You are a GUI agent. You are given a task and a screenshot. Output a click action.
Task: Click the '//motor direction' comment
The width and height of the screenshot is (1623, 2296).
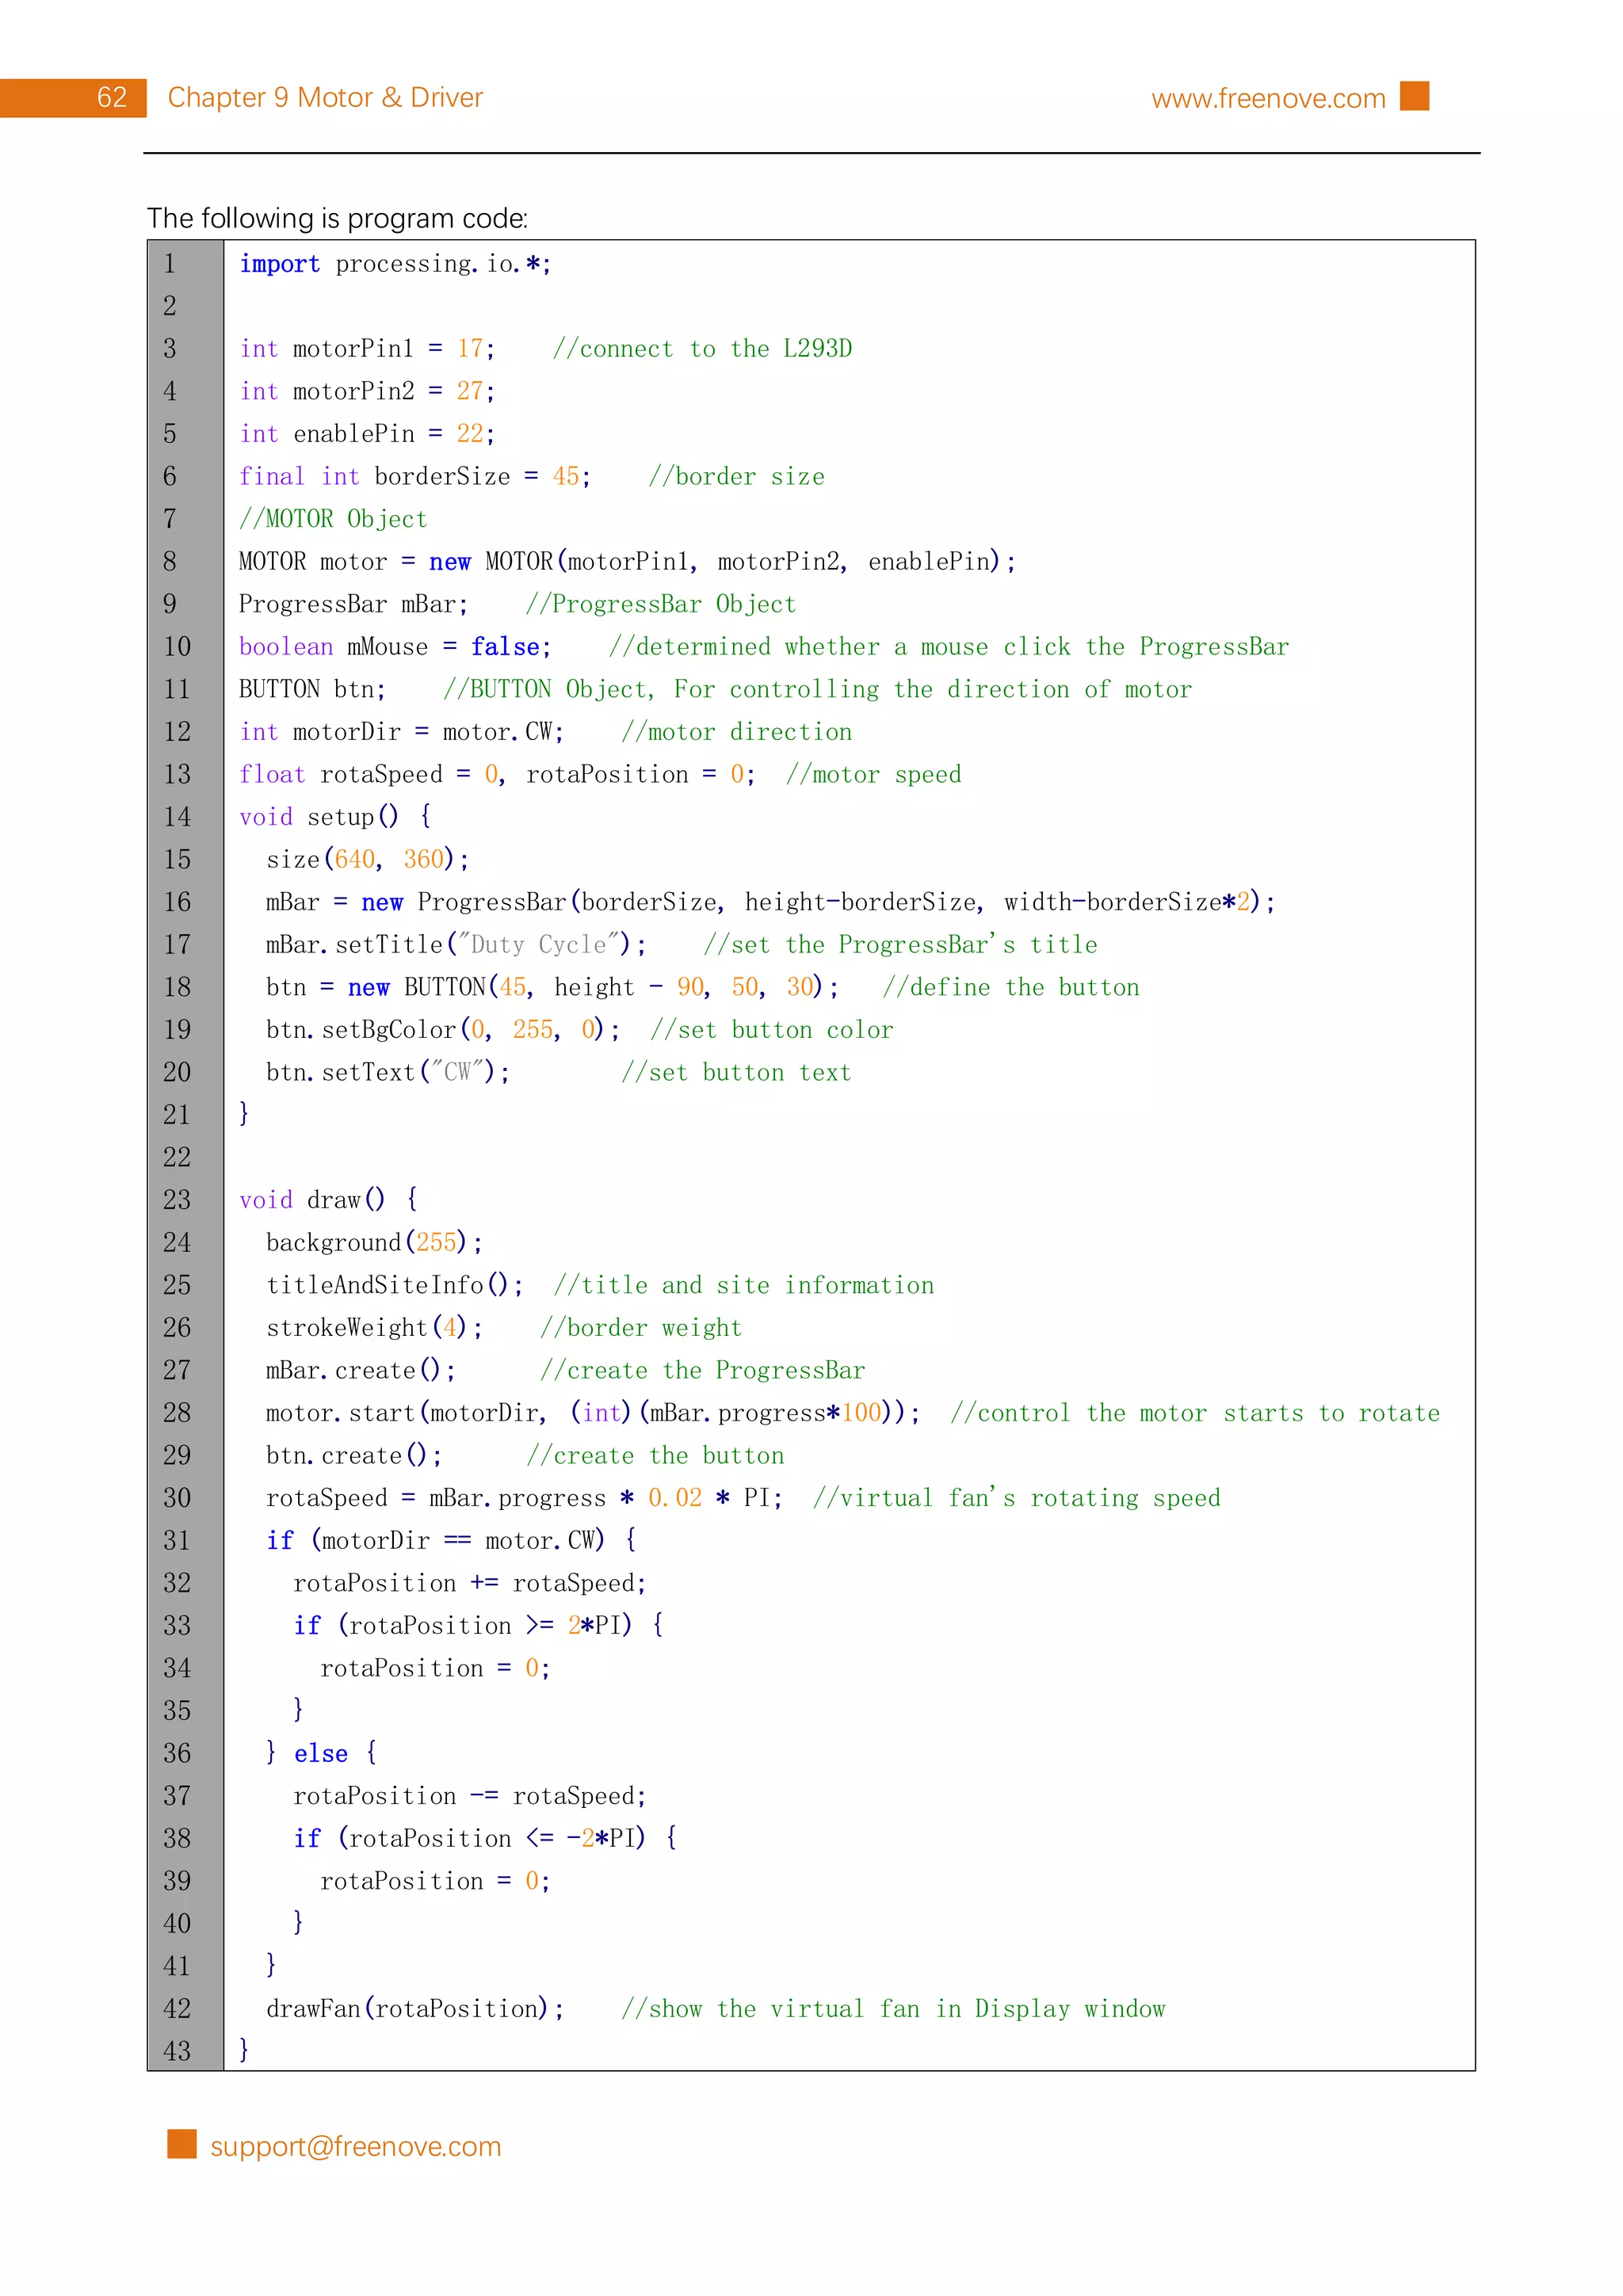point(736,732)
